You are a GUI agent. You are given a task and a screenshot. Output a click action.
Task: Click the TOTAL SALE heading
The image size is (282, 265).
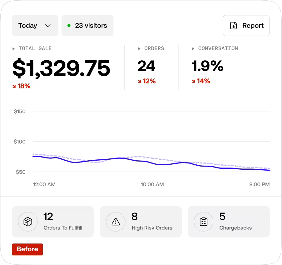pyautogui.click(x=35, y=48)
